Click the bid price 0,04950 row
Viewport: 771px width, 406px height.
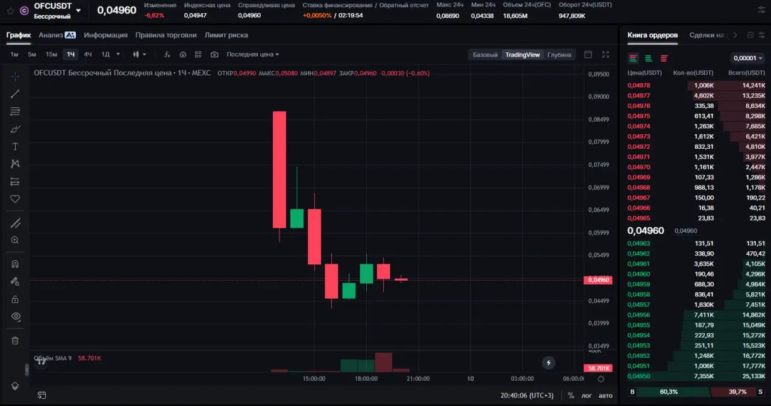tap(696, 376)
